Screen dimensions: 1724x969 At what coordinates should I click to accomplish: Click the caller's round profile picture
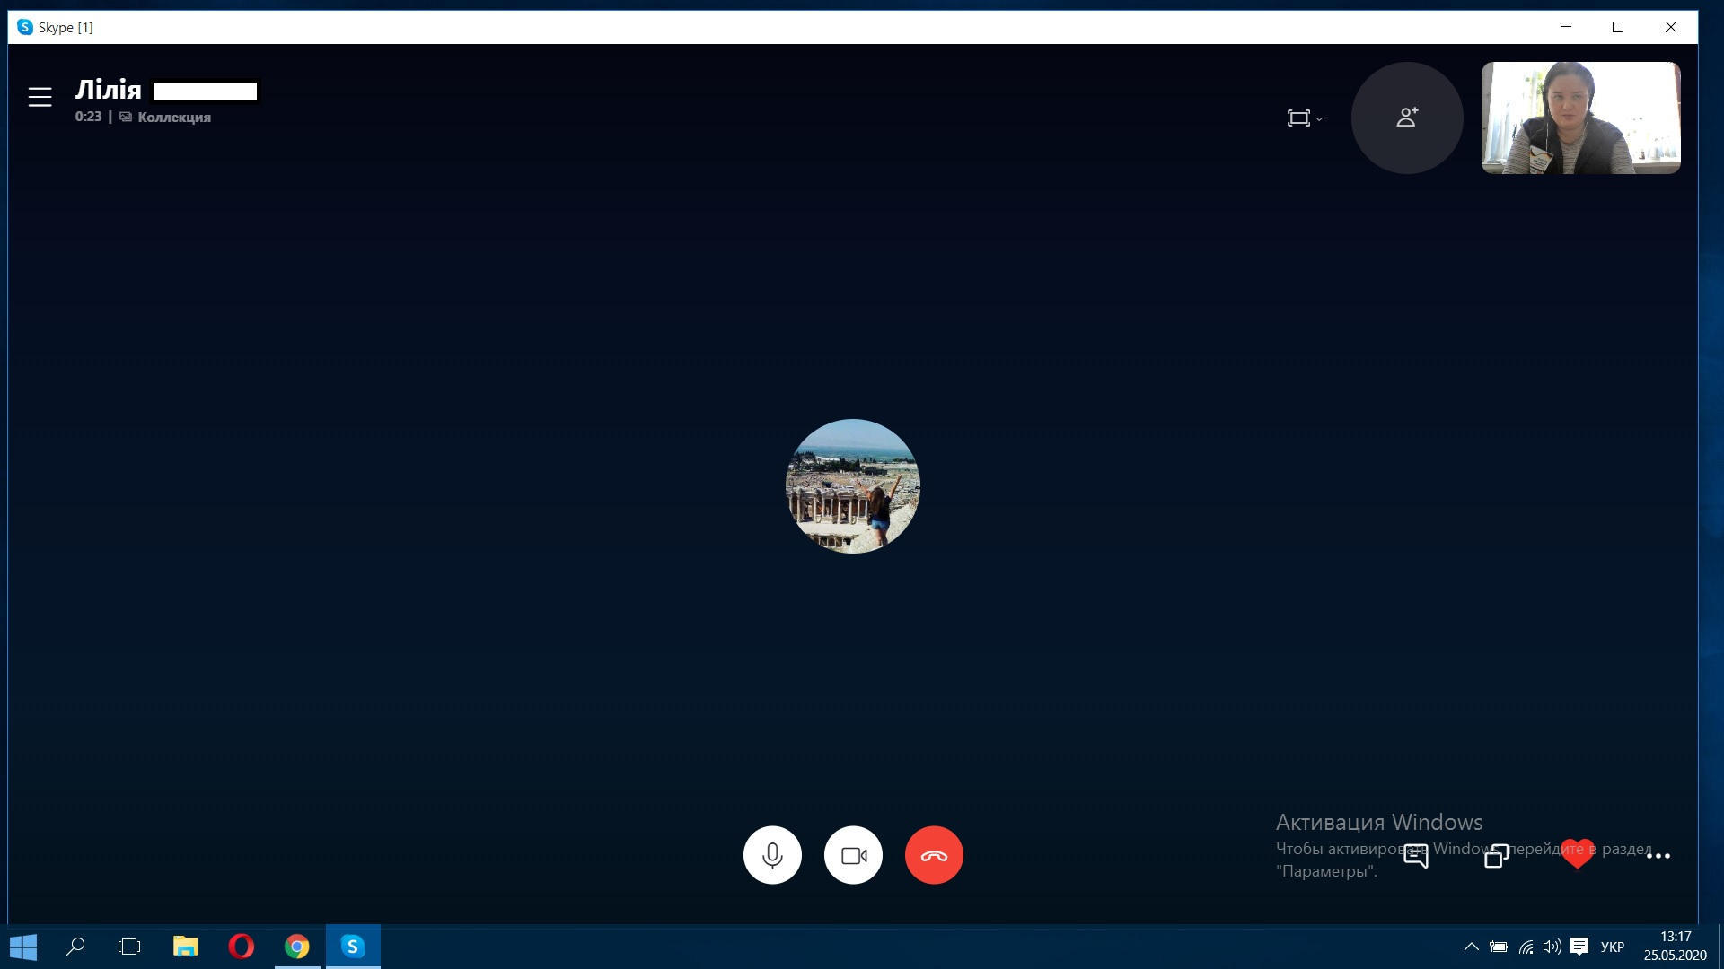(x=852, y=486)
